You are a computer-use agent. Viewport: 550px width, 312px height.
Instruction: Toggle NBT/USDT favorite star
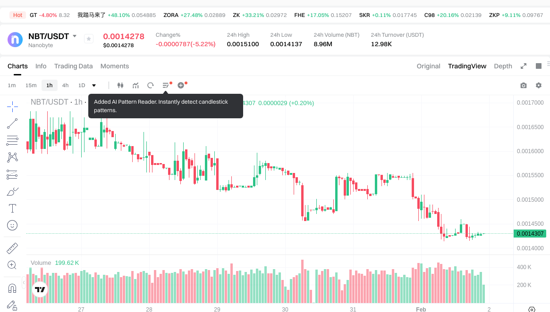[x=89, y=39]
